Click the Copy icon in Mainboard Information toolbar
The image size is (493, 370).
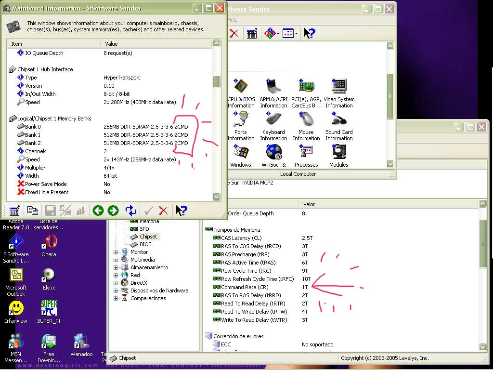point(32,211)
